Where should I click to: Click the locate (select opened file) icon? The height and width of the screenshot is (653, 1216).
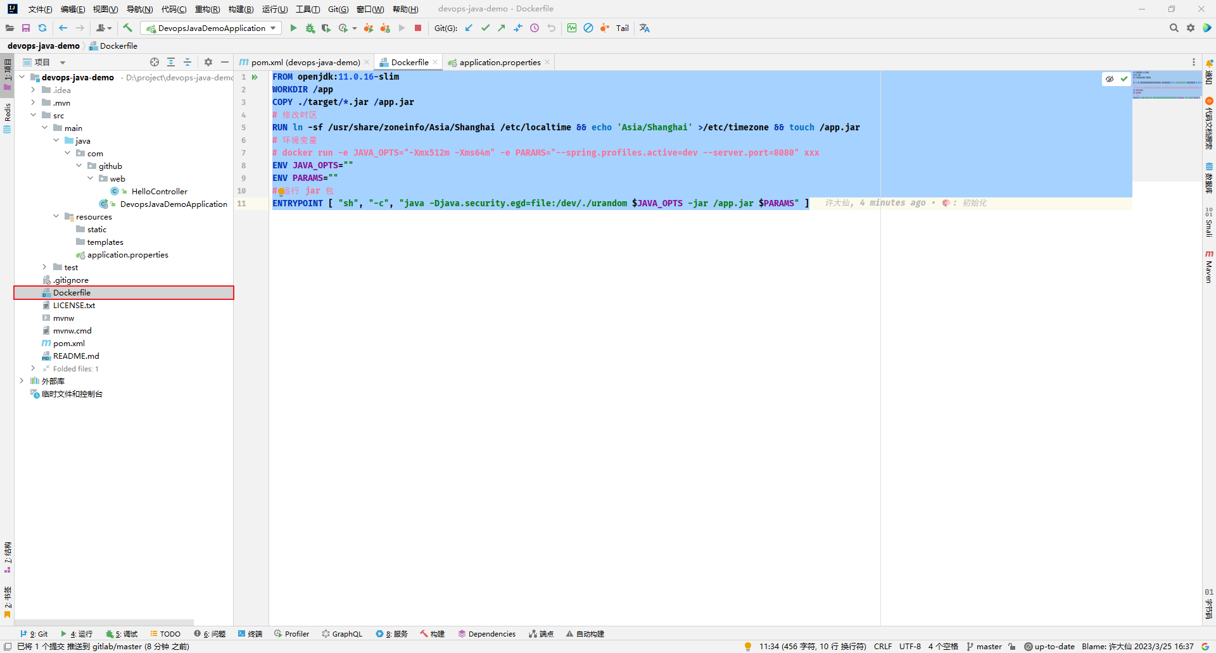tap(155, 62)
